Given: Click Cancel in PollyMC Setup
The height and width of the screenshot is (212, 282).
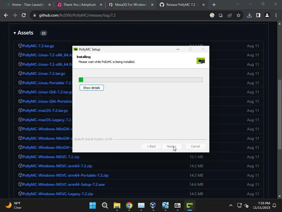Looking at the screenshot, I should click(195, 146).
